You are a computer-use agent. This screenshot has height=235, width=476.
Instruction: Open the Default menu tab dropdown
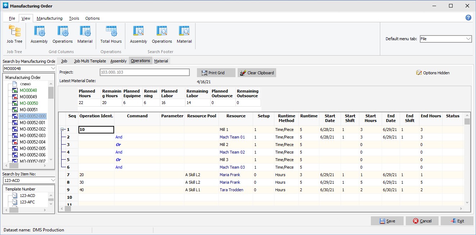pos(468,39)
